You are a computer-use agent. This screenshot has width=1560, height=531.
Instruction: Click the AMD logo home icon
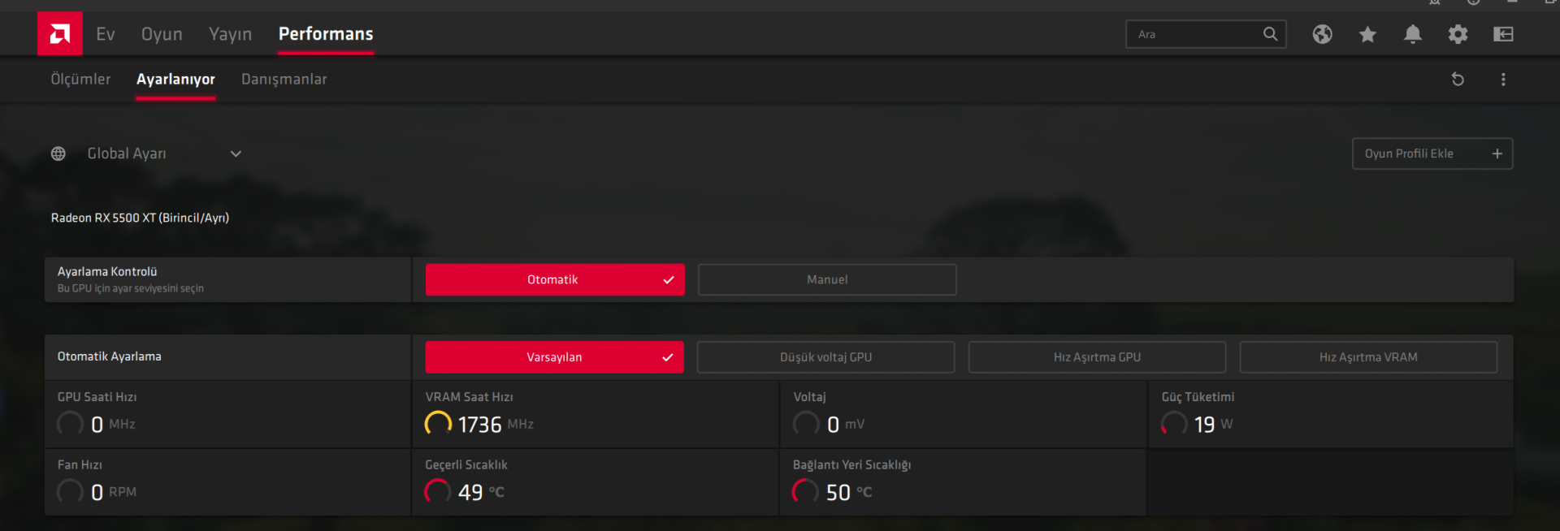pyautogui.click(x=59, y=33)
